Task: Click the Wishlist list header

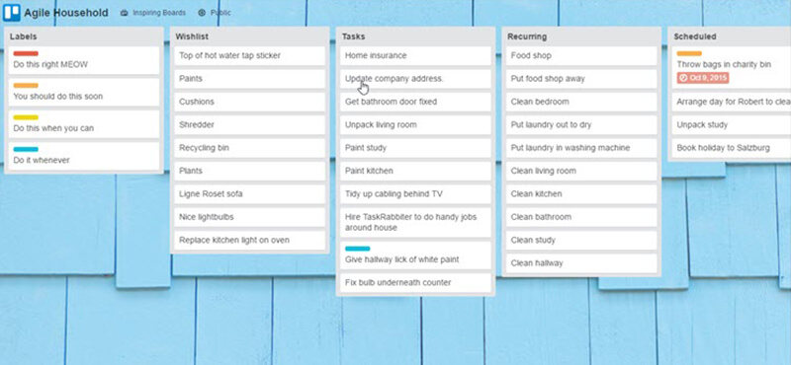Action: point(192,36)
